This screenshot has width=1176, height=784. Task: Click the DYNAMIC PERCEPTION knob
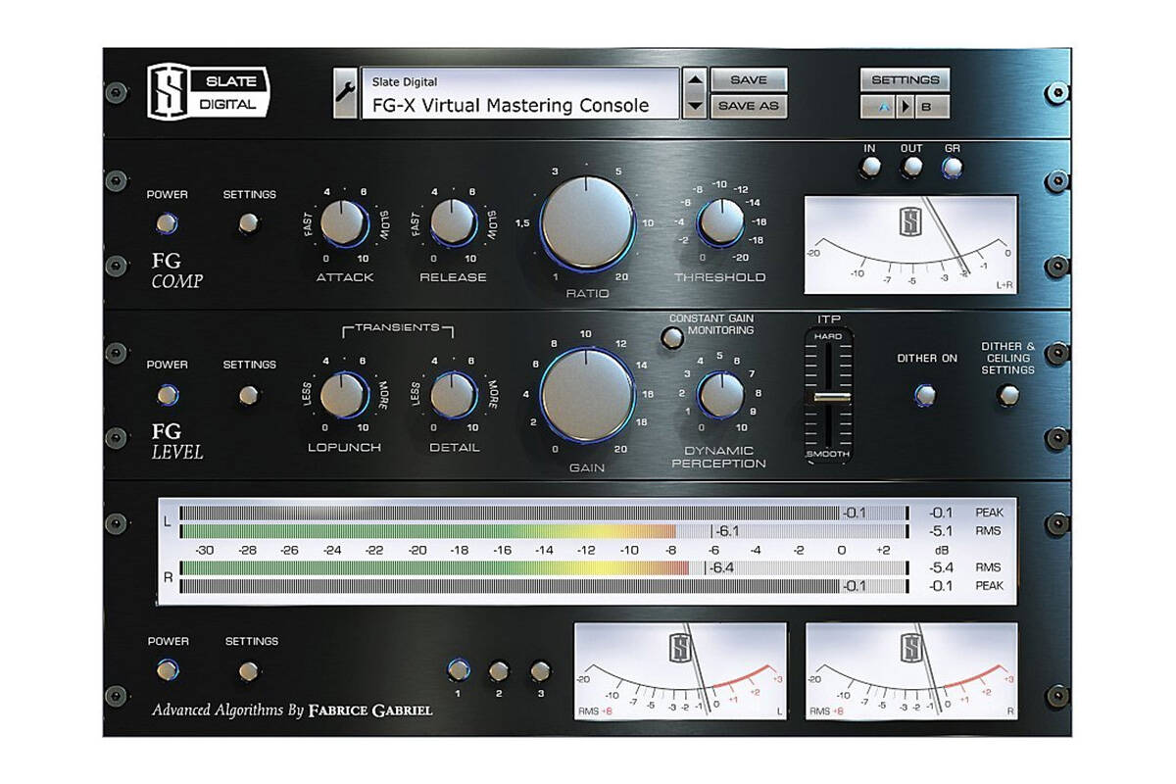(x=719, y=396)
